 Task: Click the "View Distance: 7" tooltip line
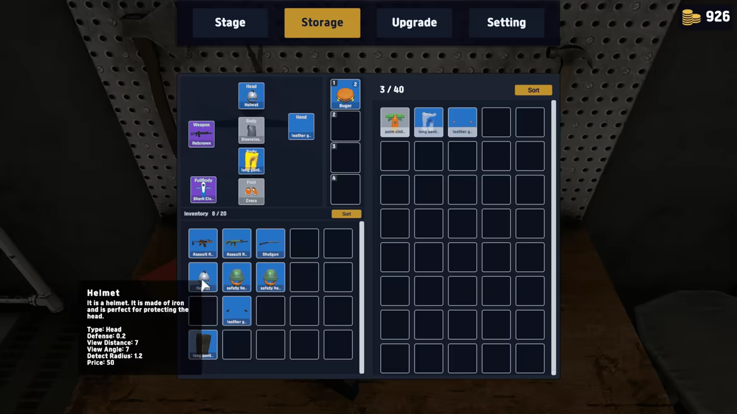pyautogui.click(x=113, y=343)
